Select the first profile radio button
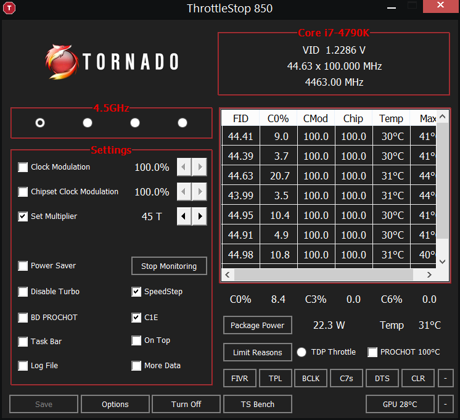This screenshot has height=420, width=460. [x=40, y=123]
